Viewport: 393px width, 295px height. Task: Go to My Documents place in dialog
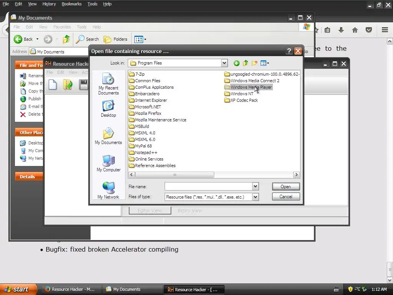tap(108, 136)
